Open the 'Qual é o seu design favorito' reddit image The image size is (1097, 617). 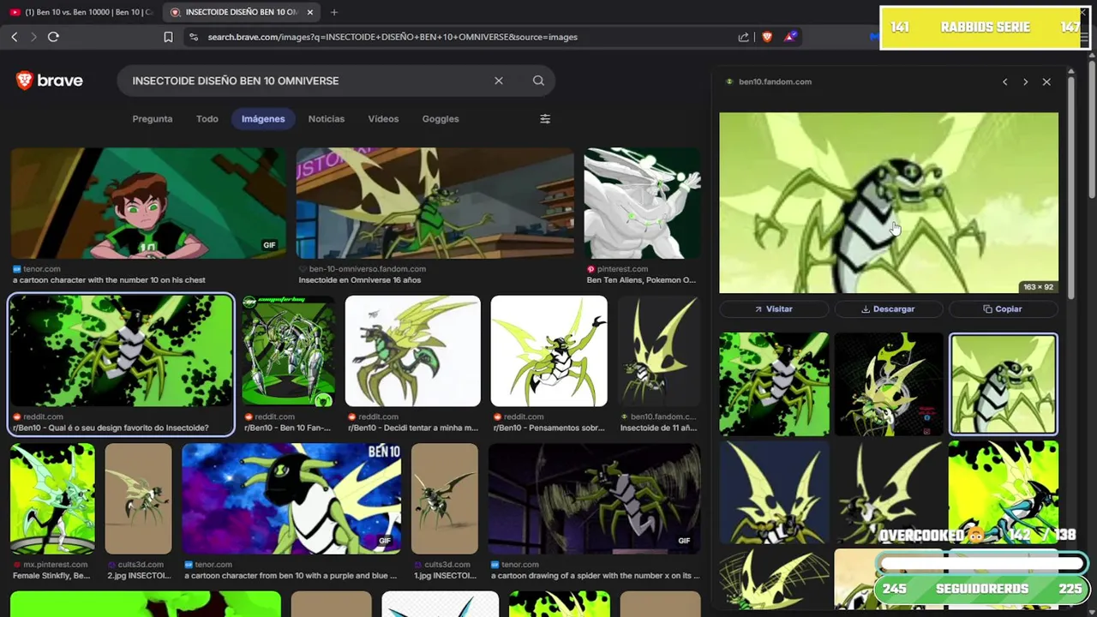[121, 351]
